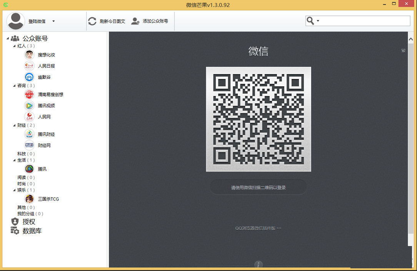The width and height of the screenshot is (417, 271).
Task: Select the 腾讯 account under 生活
Action: pyautogui.click(x=42, y=169)
